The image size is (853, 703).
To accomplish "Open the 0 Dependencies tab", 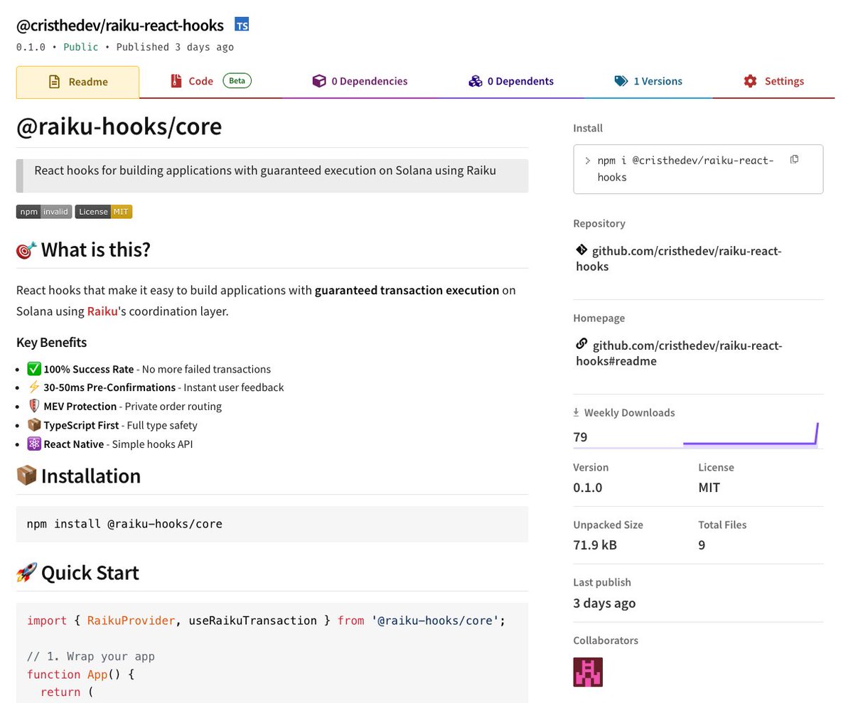I will click(x=360, y=81).
